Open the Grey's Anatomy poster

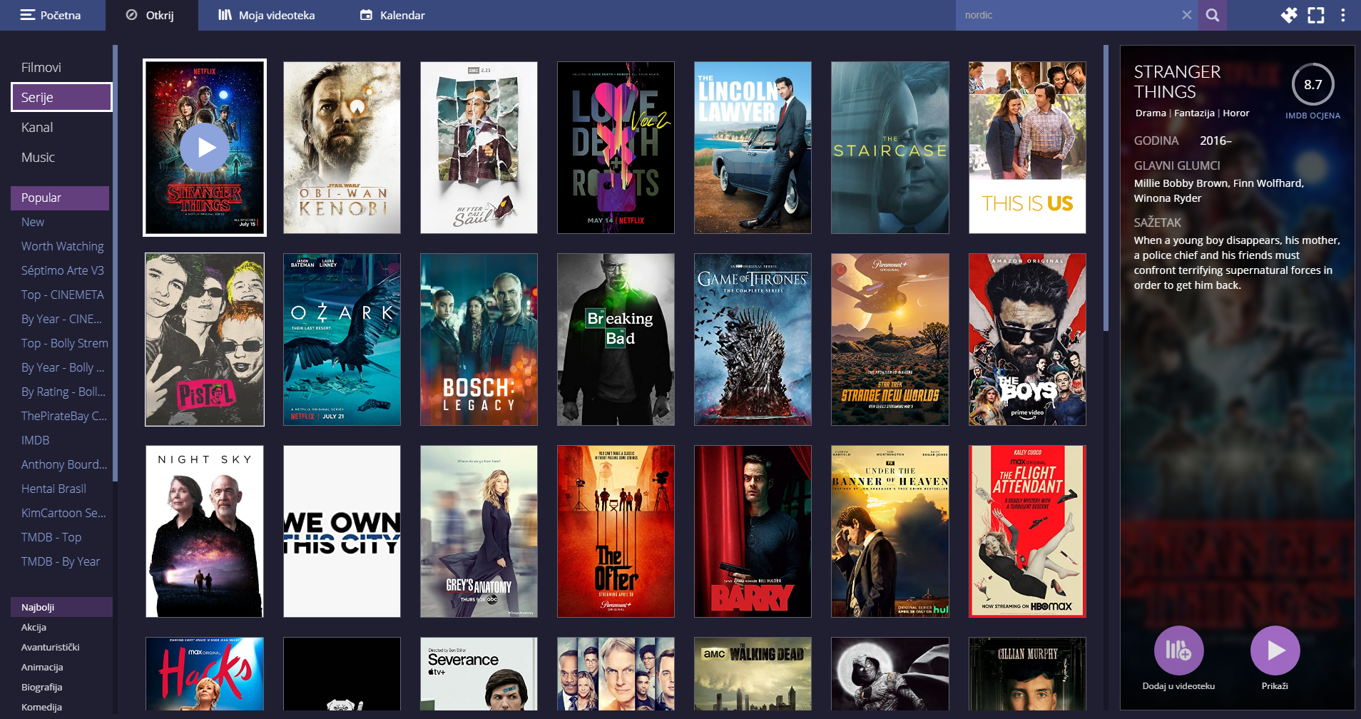point(479,531)
